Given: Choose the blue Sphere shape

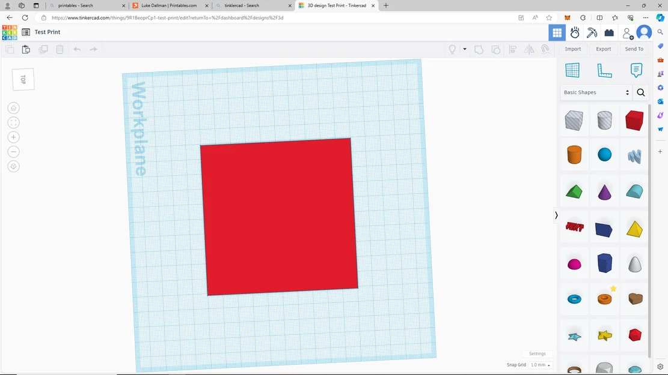Looking at the screenshot, I should [x=604, y=155].
